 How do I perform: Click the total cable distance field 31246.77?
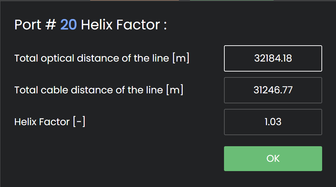[x=273, y=90]
